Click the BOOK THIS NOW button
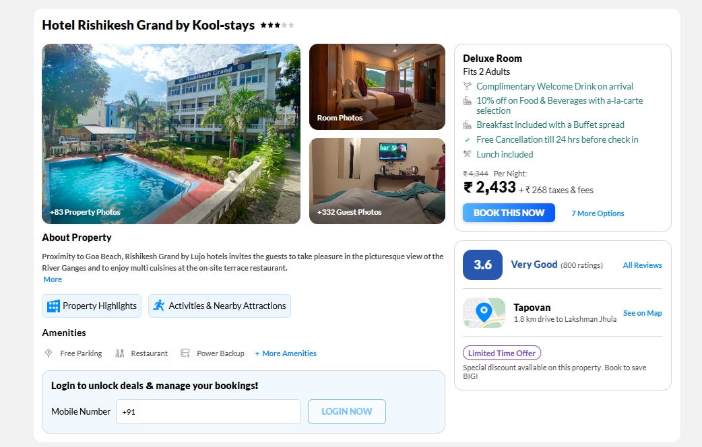This screenshot has height=447, width=702. tap(509, 213)
